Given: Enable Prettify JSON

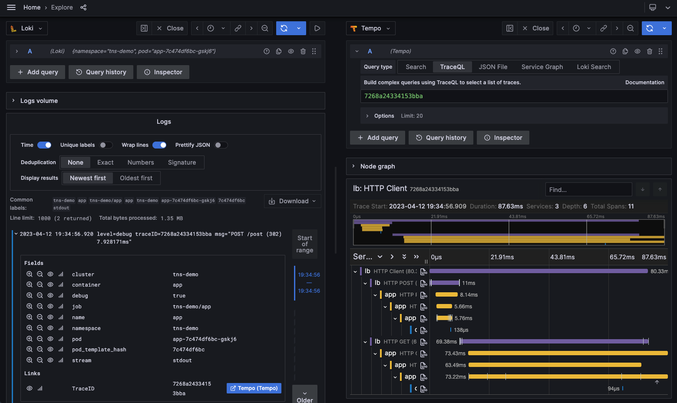Looking at the screenshot, I should pos(221,145).
